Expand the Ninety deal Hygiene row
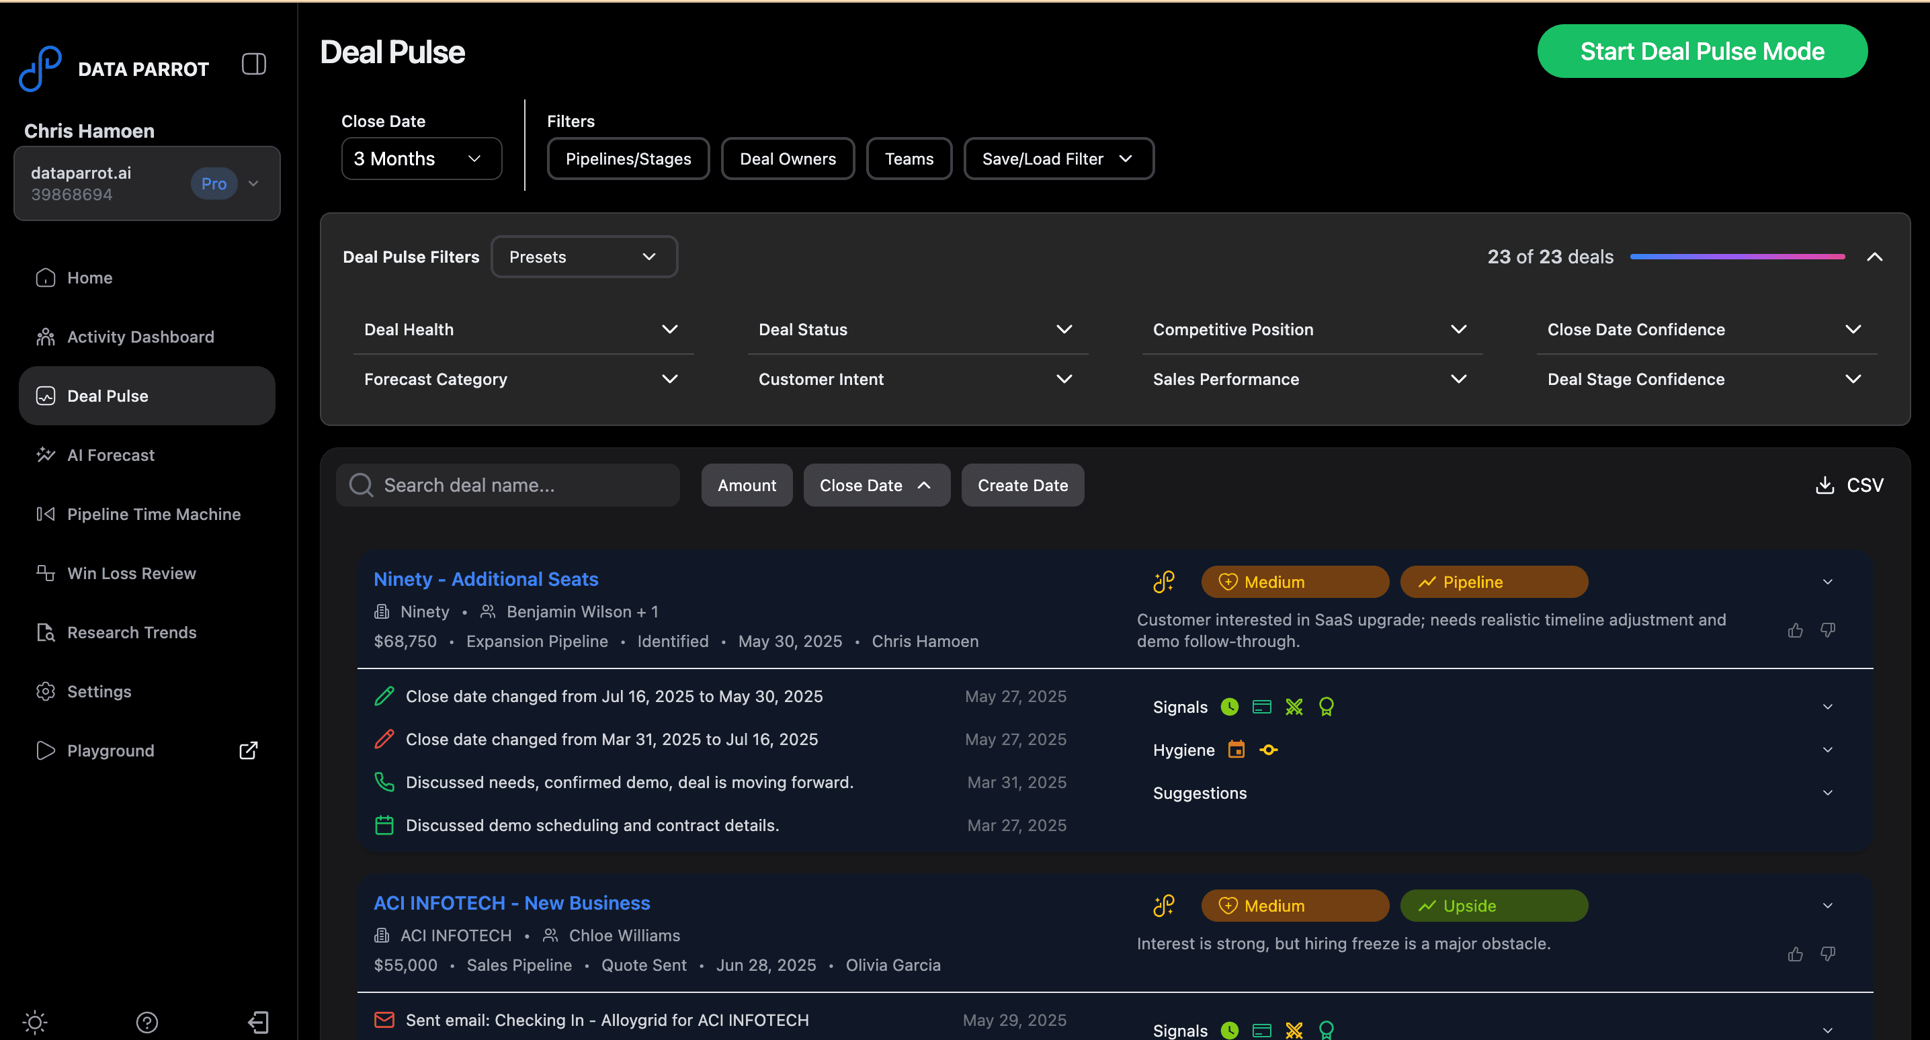This screenshot has height=1040, width=1930. (1827, 749)
